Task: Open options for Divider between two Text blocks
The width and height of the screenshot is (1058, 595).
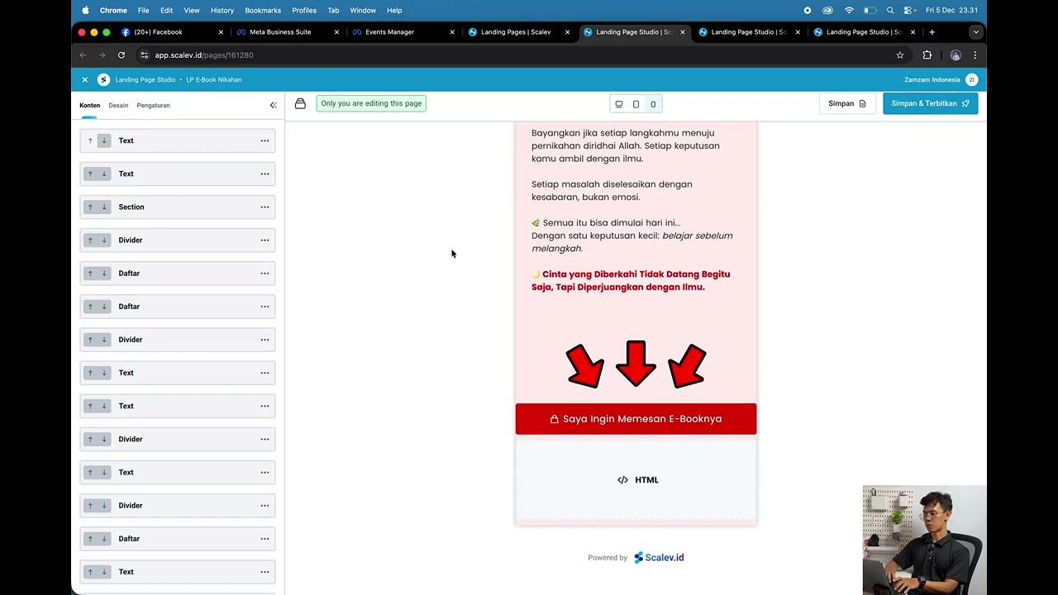Action: tap(264, 439)
